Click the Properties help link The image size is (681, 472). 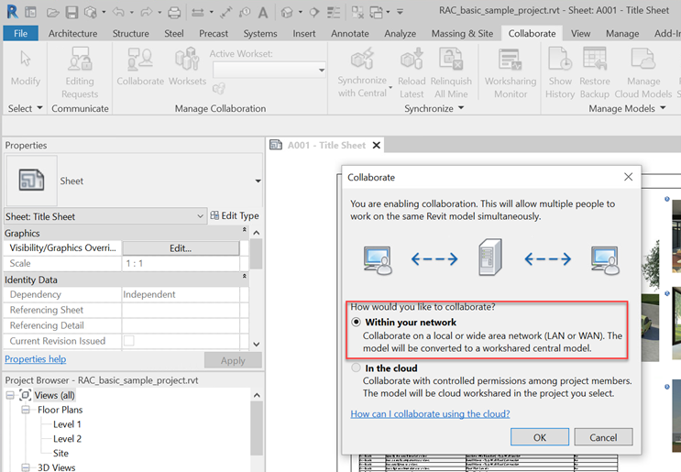point(36,359)
